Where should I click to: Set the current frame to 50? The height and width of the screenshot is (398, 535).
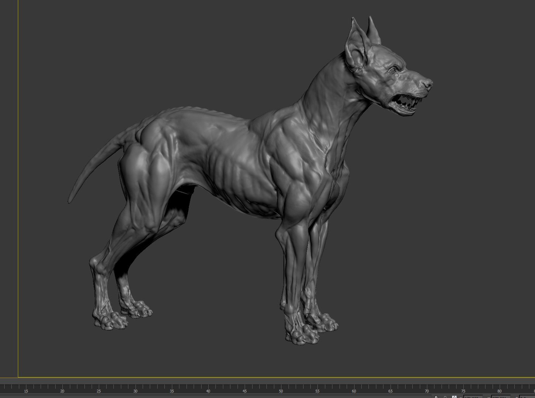coord(281,391)
